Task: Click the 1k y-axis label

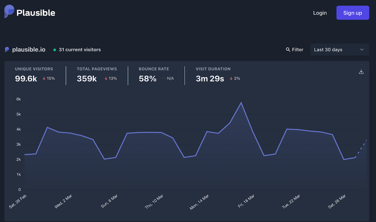Action: (x=19, y=175)
